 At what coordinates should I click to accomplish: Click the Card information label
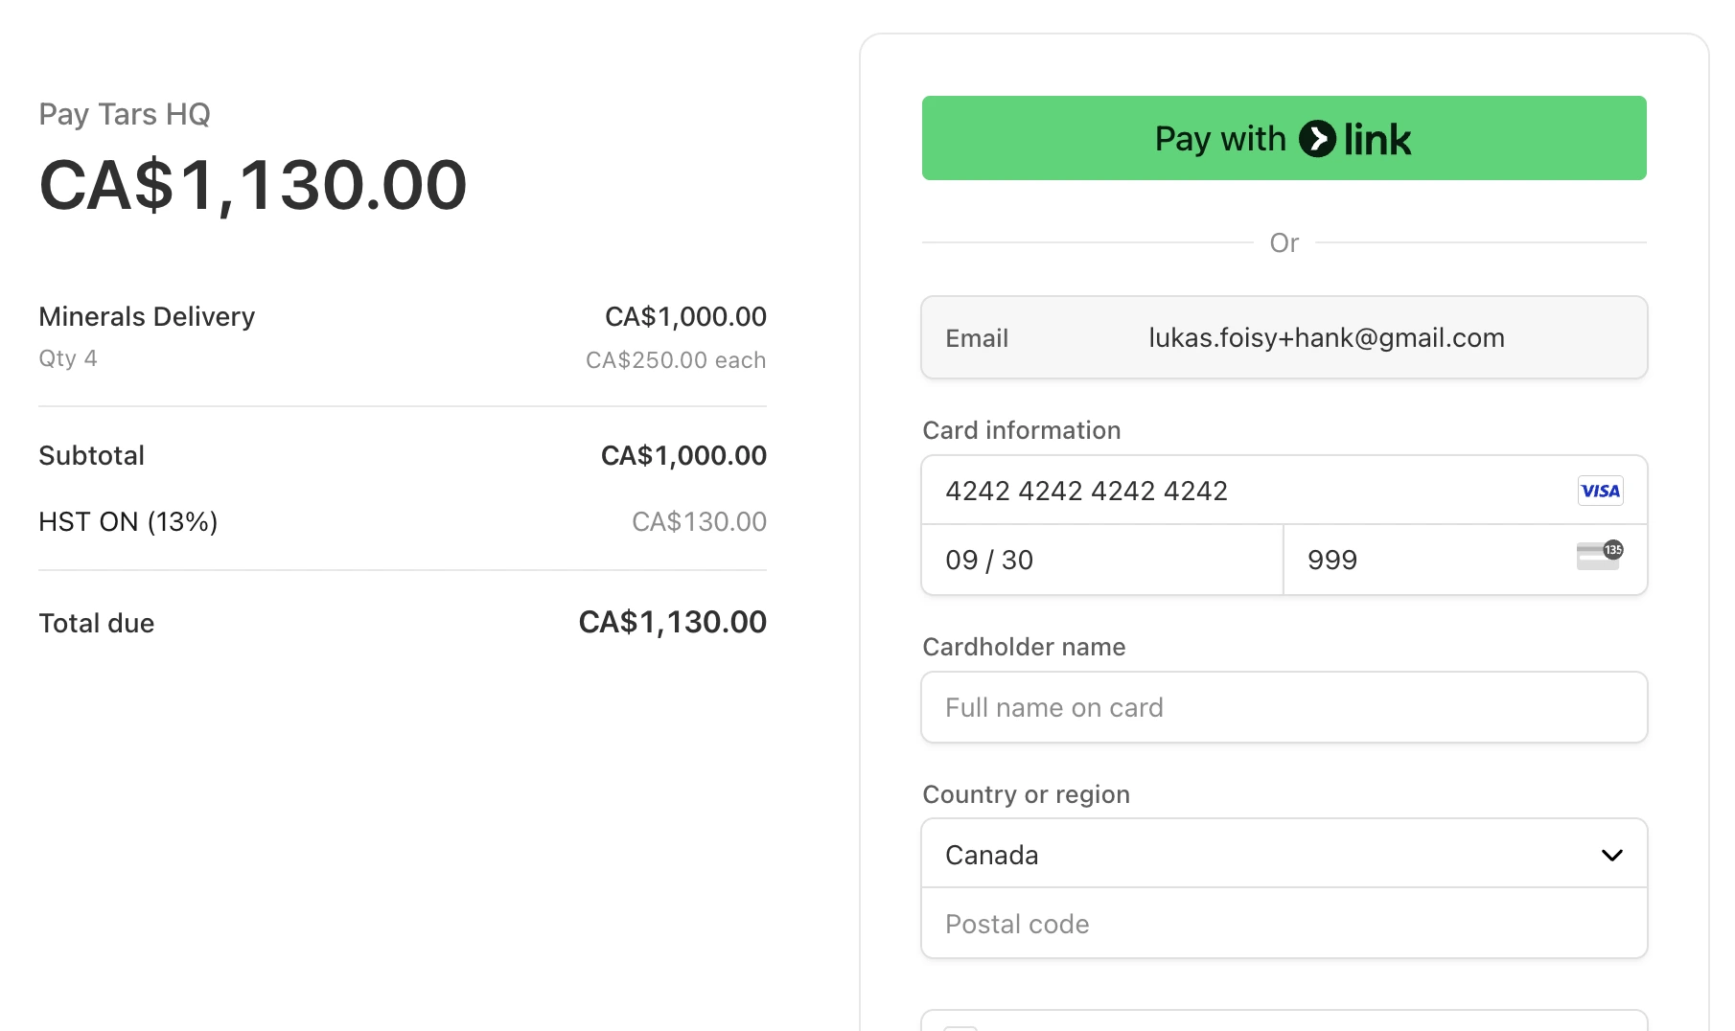tap(1021, 430)
